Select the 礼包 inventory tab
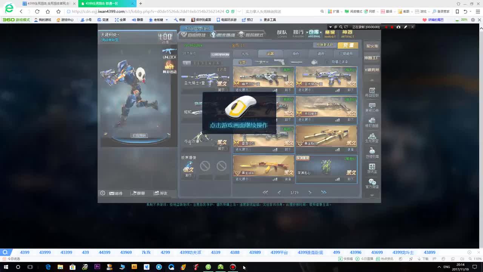This screenshot has height=272, width=483. 245,54
